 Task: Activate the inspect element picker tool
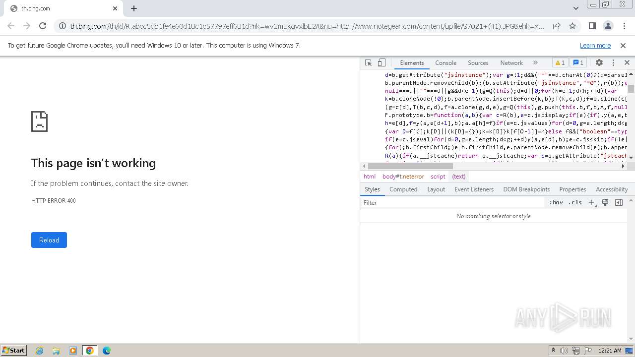pos(368,63)
